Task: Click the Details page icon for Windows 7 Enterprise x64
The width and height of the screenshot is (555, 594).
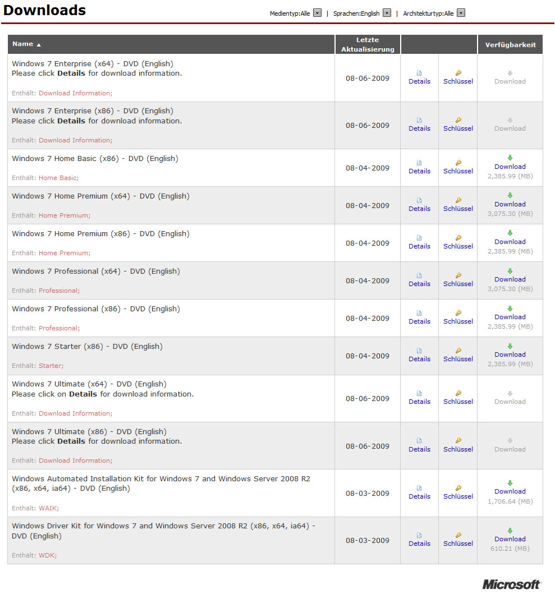Action: pos(419,73)
